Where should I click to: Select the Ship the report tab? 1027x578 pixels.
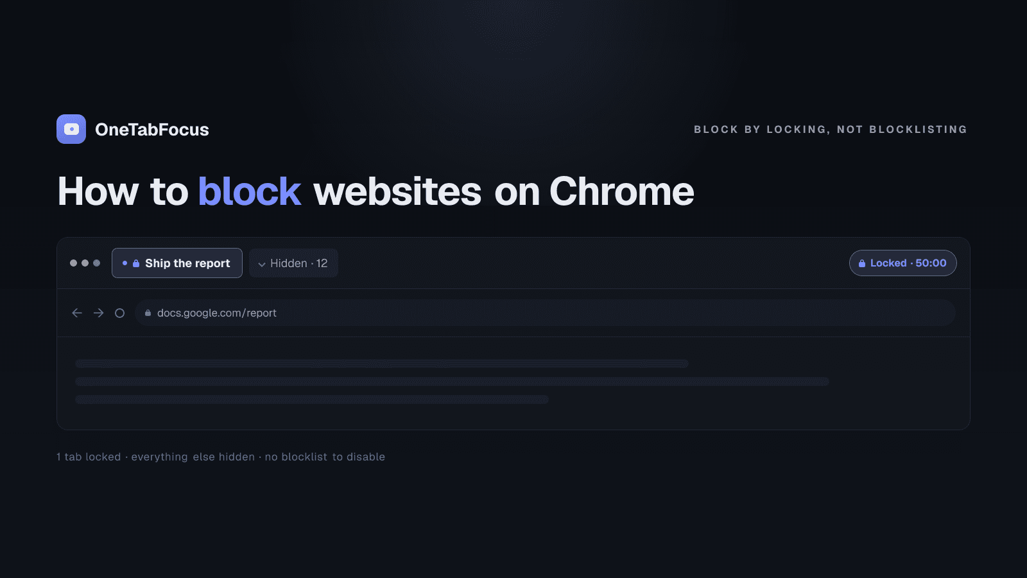(x=177, y=263)
